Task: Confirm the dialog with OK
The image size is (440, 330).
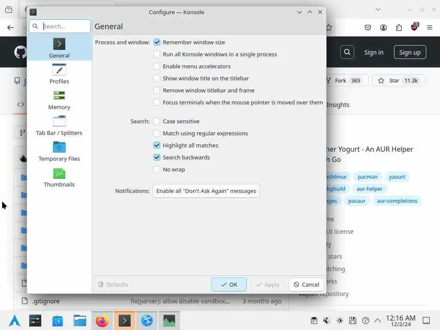Action: [229, 284]
